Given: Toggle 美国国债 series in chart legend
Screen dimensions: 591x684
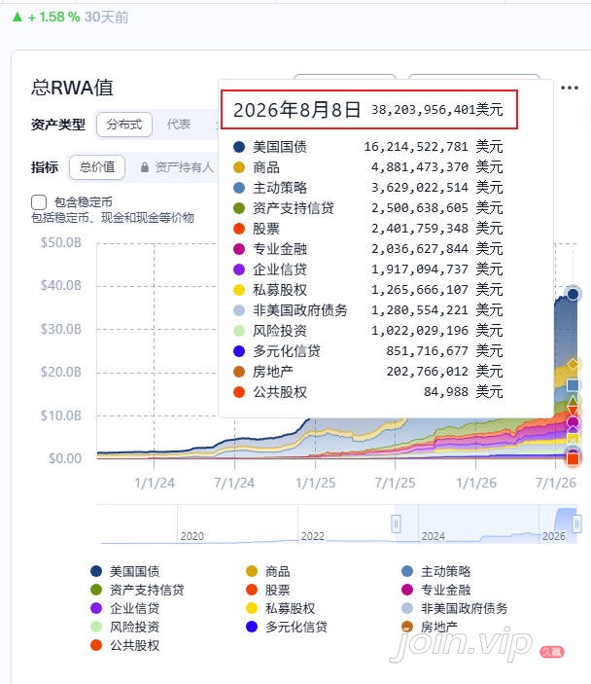Looking at the screenshot, I should 124,571.
